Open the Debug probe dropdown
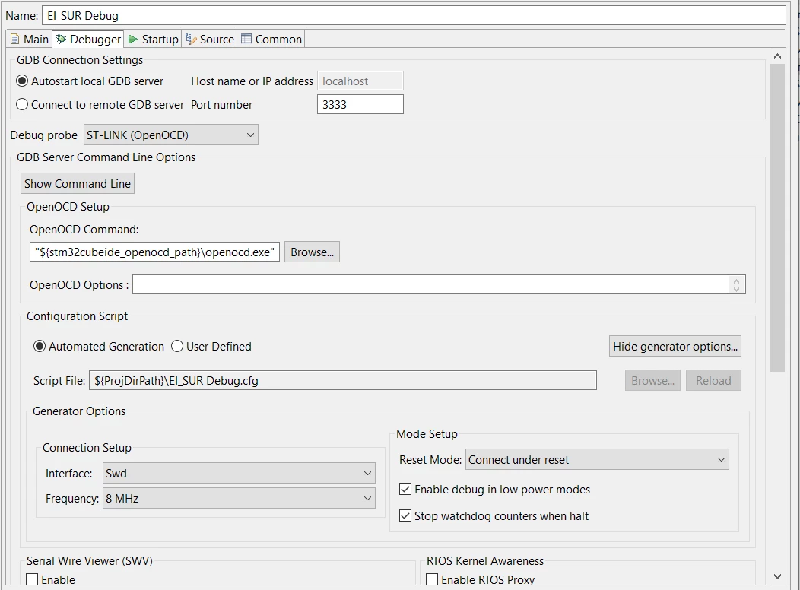The height and width of the screenshot is (590, 800). [171, 135]
